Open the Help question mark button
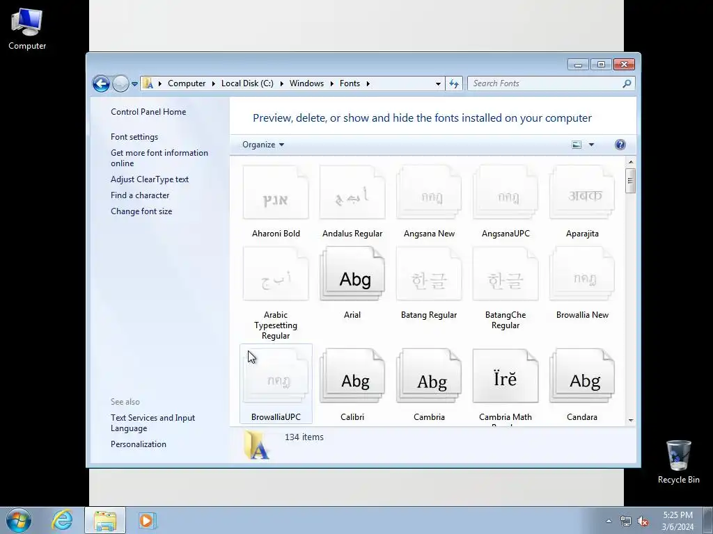Viewport: 713px width, 534px height. (x=620, y=145)
